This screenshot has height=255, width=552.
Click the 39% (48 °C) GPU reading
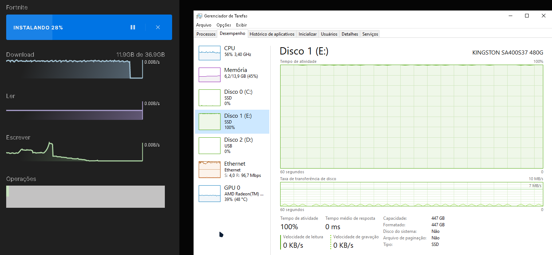(x=237, y=199)
